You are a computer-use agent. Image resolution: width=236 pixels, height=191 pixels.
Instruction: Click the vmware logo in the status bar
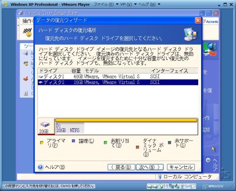213,186
